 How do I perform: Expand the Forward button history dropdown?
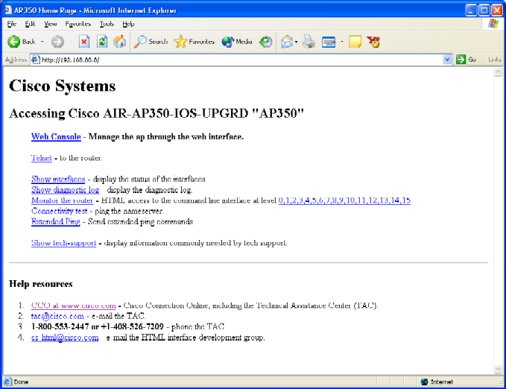click(70, 42)
